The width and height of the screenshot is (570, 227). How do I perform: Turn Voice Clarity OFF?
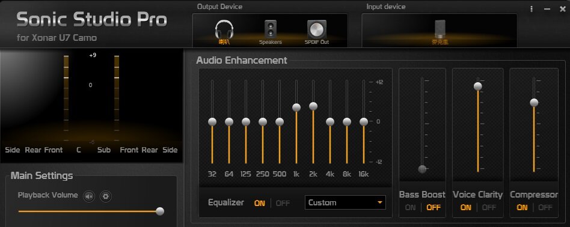489,208
